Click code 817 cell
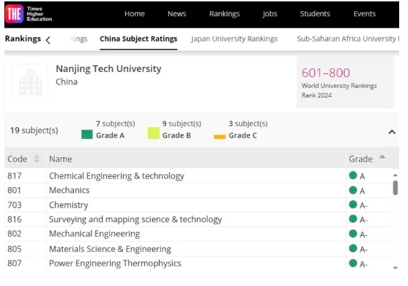The height and width of the screenshot is (286, 408). (x=14, y=176)
